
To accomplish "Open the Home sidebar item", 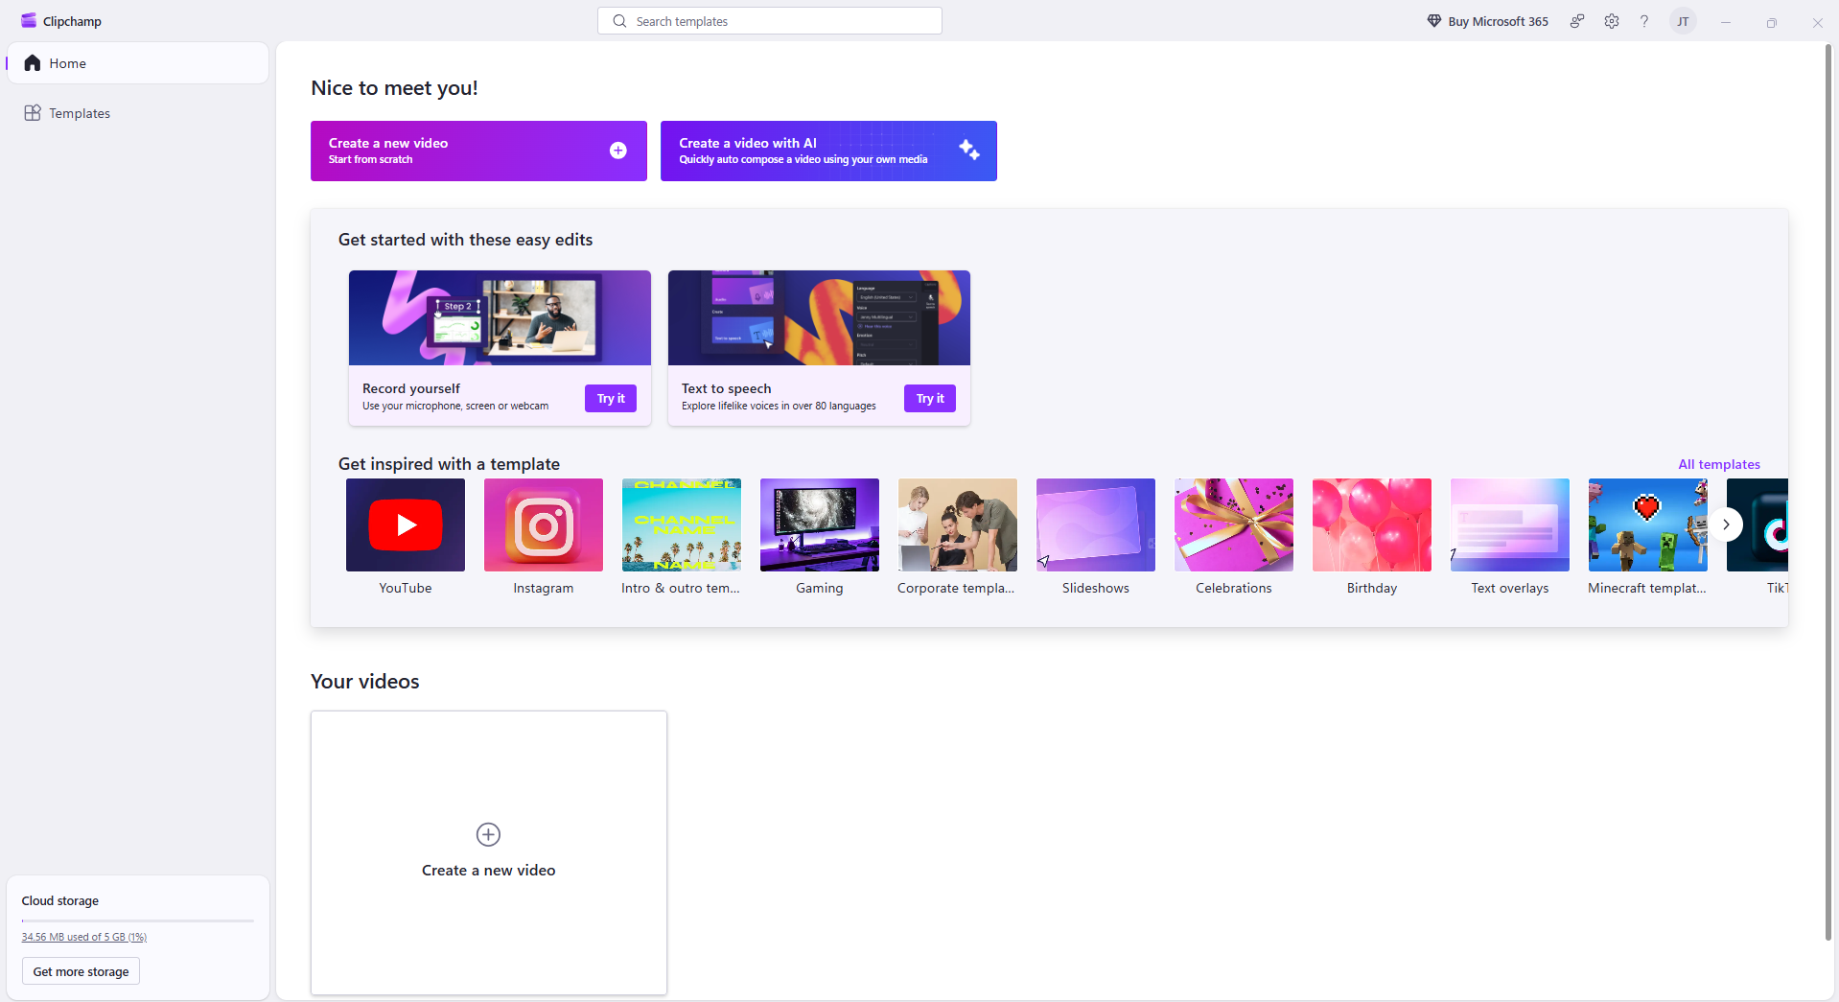I will pos(138,63).
